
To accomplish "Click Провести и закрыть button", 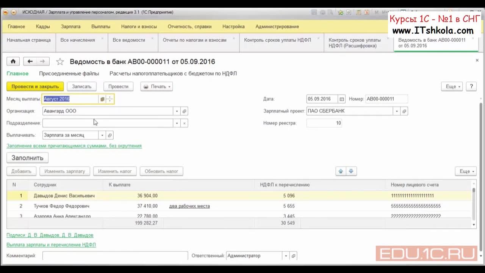I will click(35, 86).
